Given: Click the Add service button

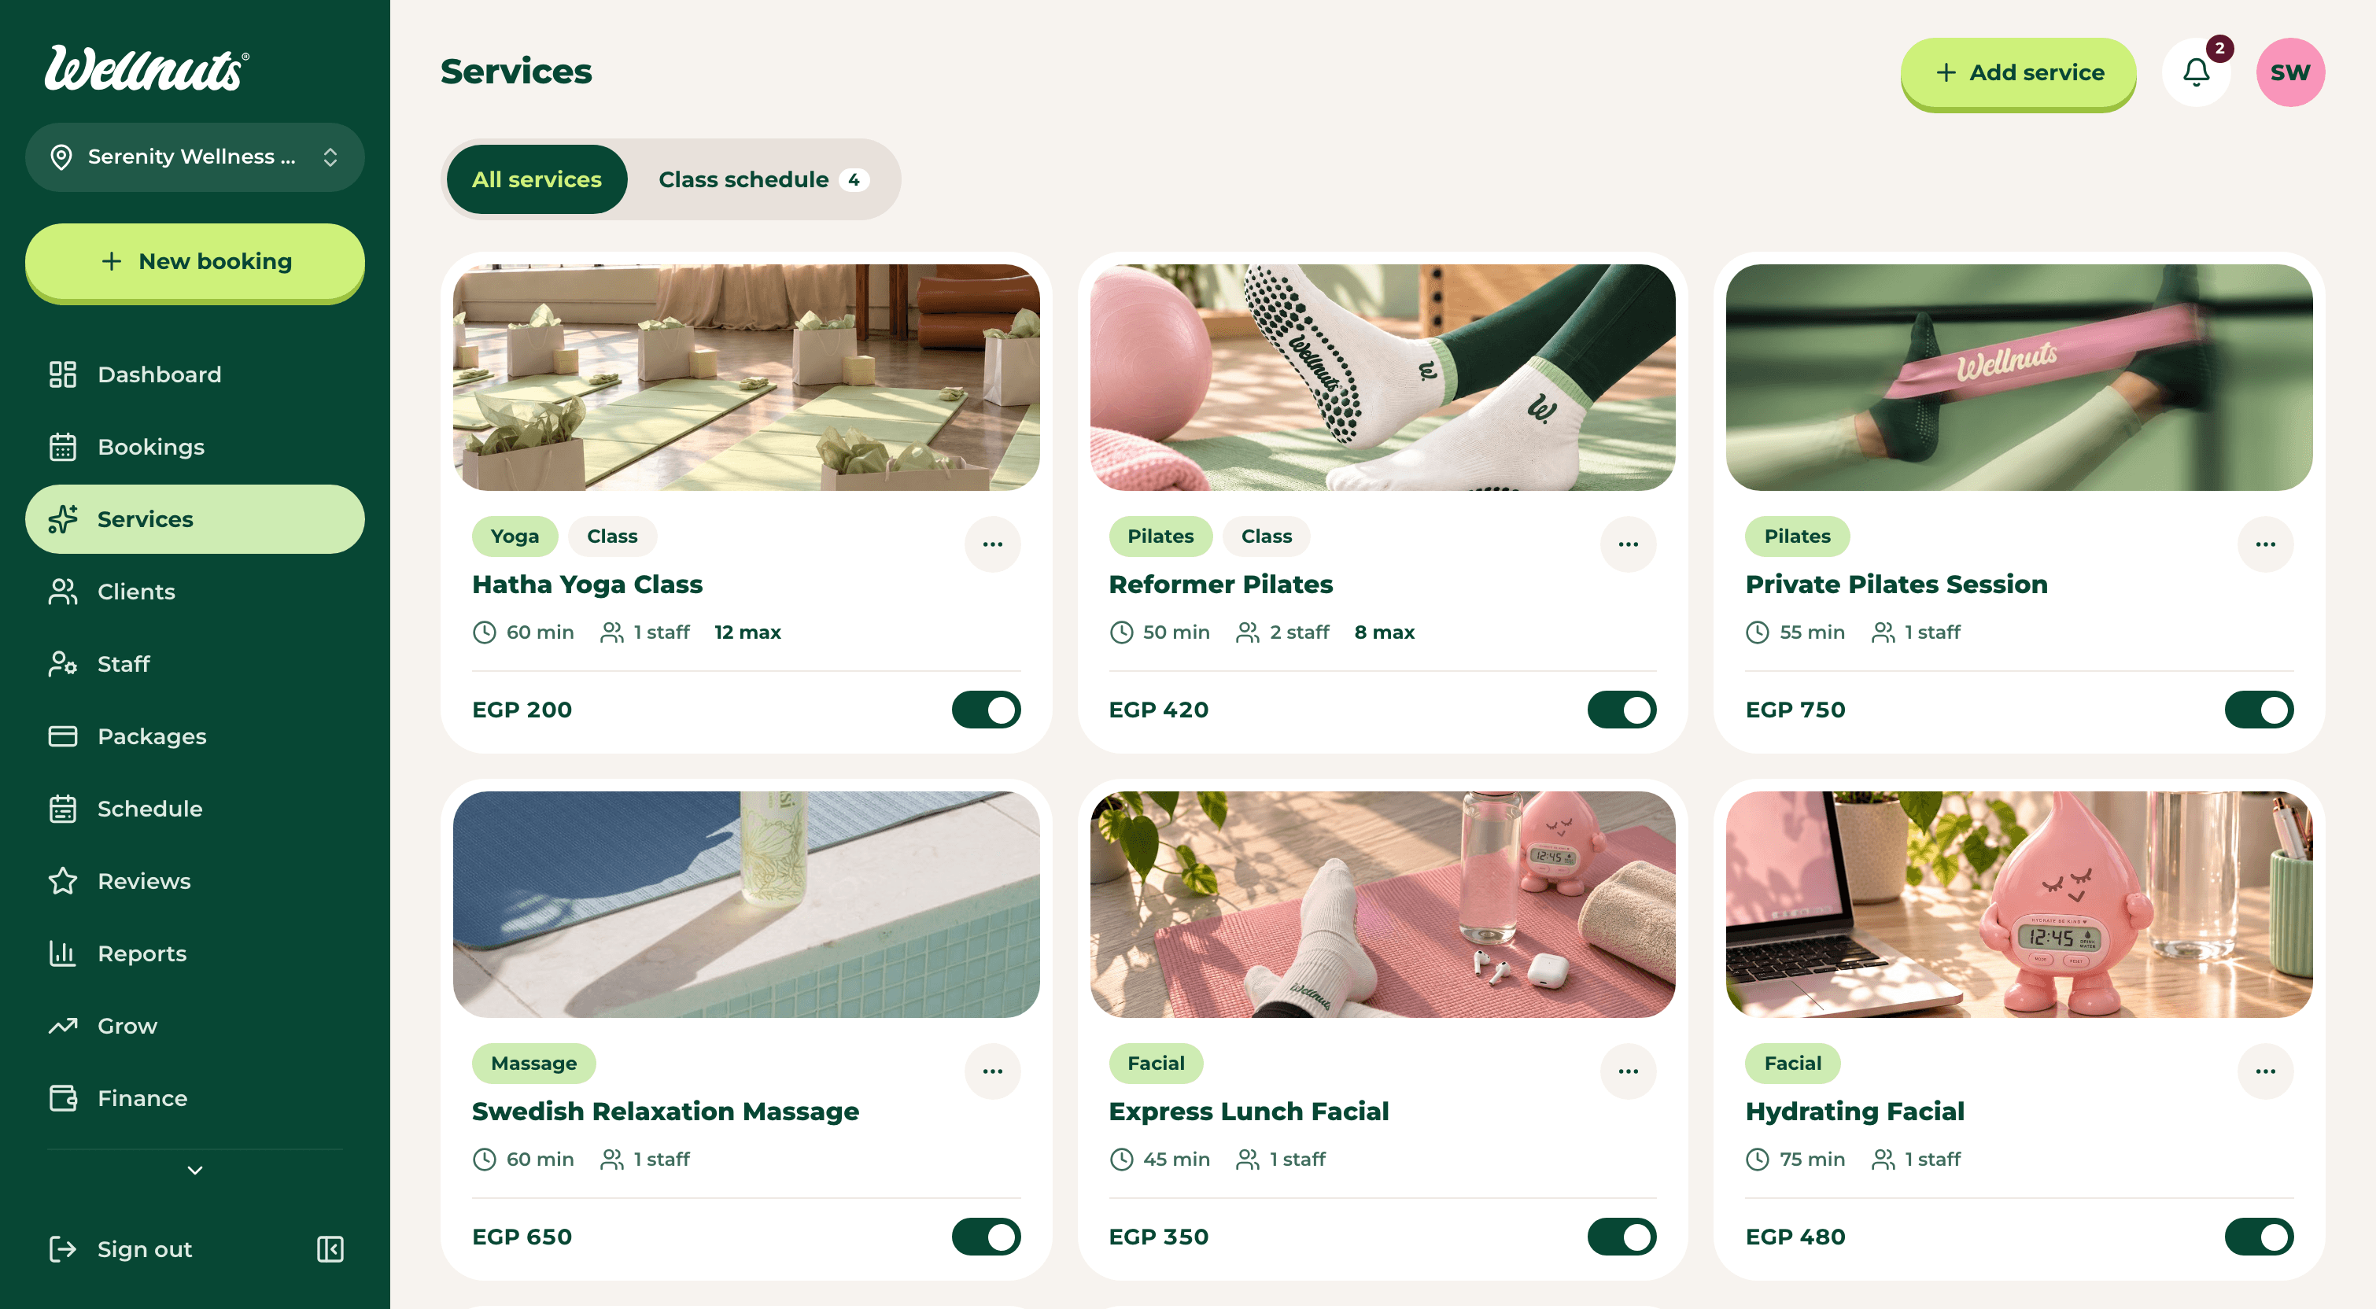Looking at the screenshot, I should 2018,73.
